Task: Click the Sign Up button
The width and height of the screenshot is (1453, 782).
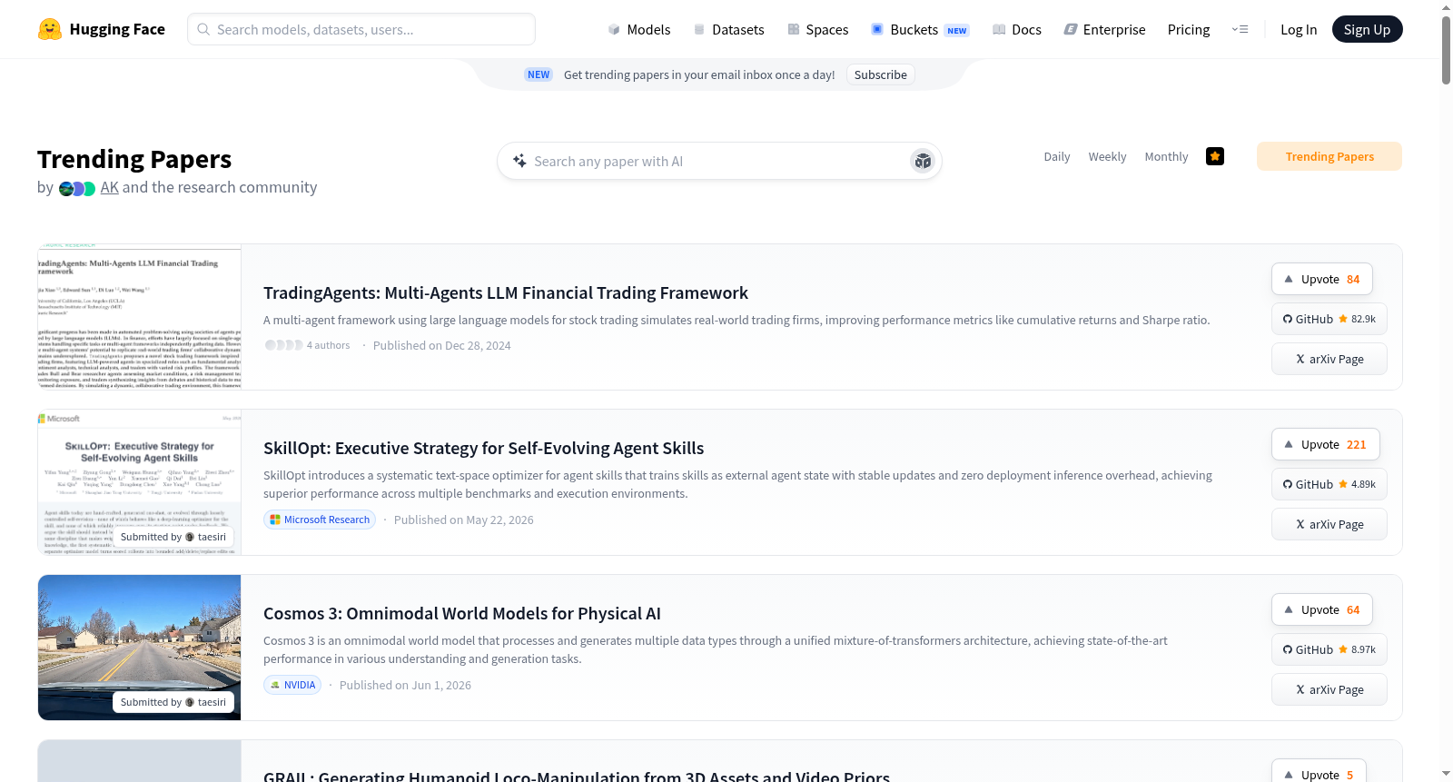Action: coord(1367,29)
